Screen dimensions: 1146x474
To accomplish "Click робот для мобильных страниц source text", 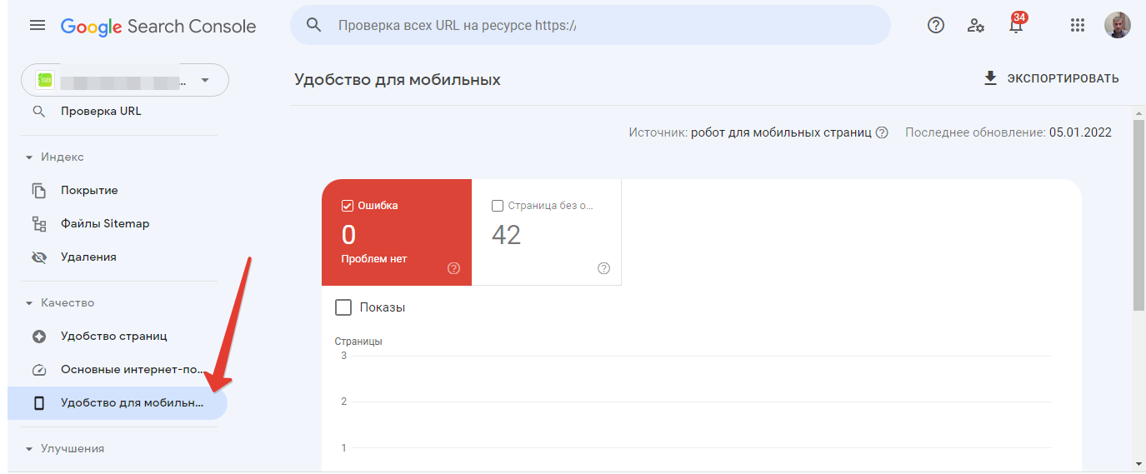I will [781, 132].
